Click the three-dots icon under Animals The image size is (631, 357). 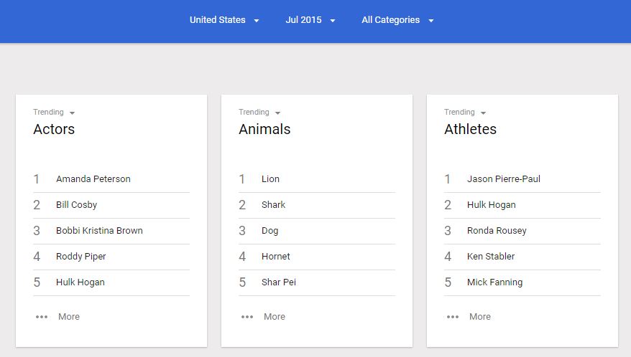(247, 317)
